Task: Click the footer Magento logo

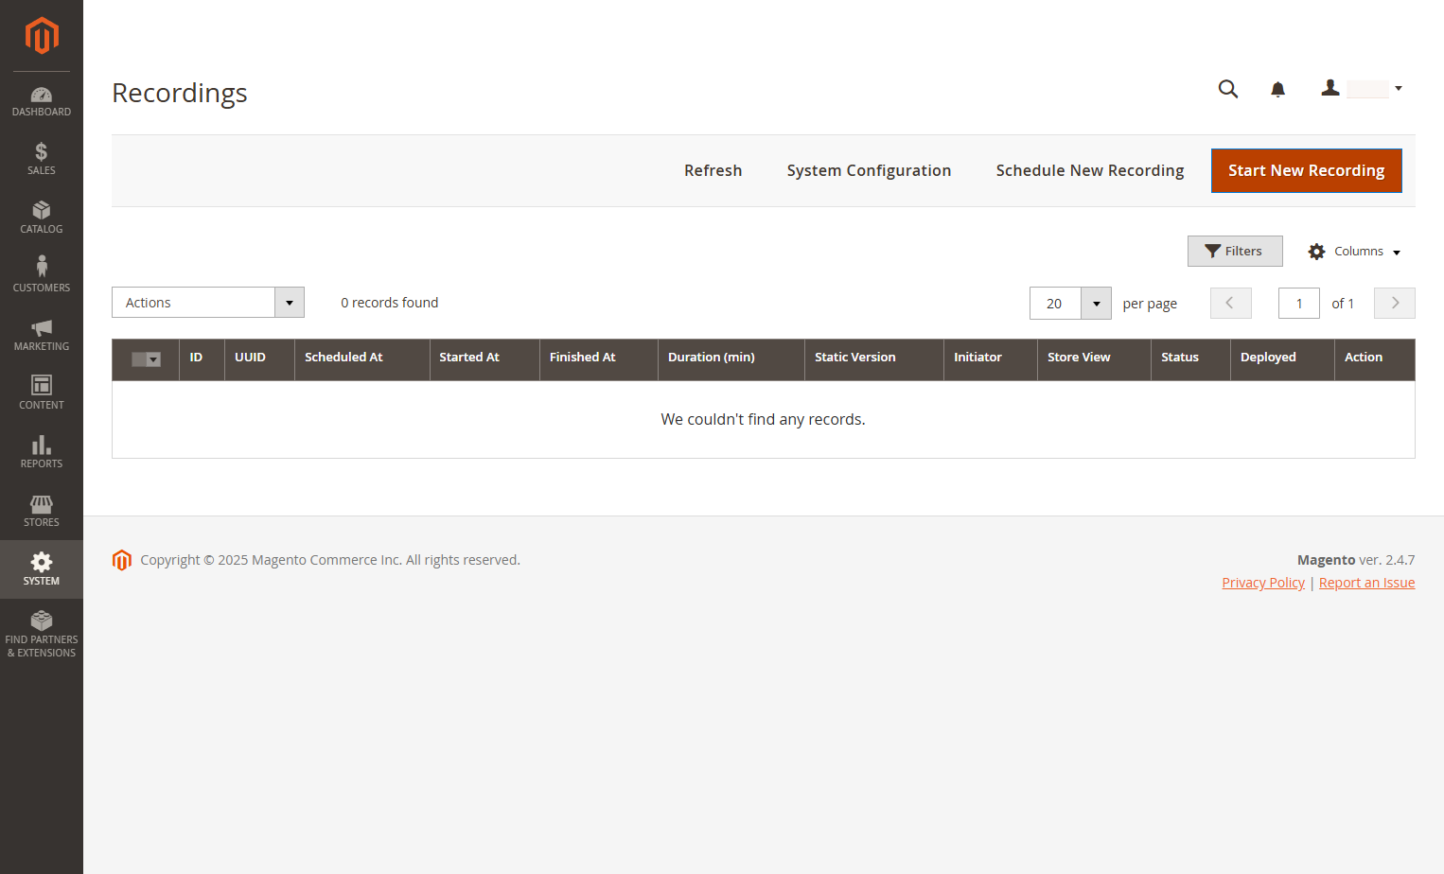Action: tap(122, 560)
